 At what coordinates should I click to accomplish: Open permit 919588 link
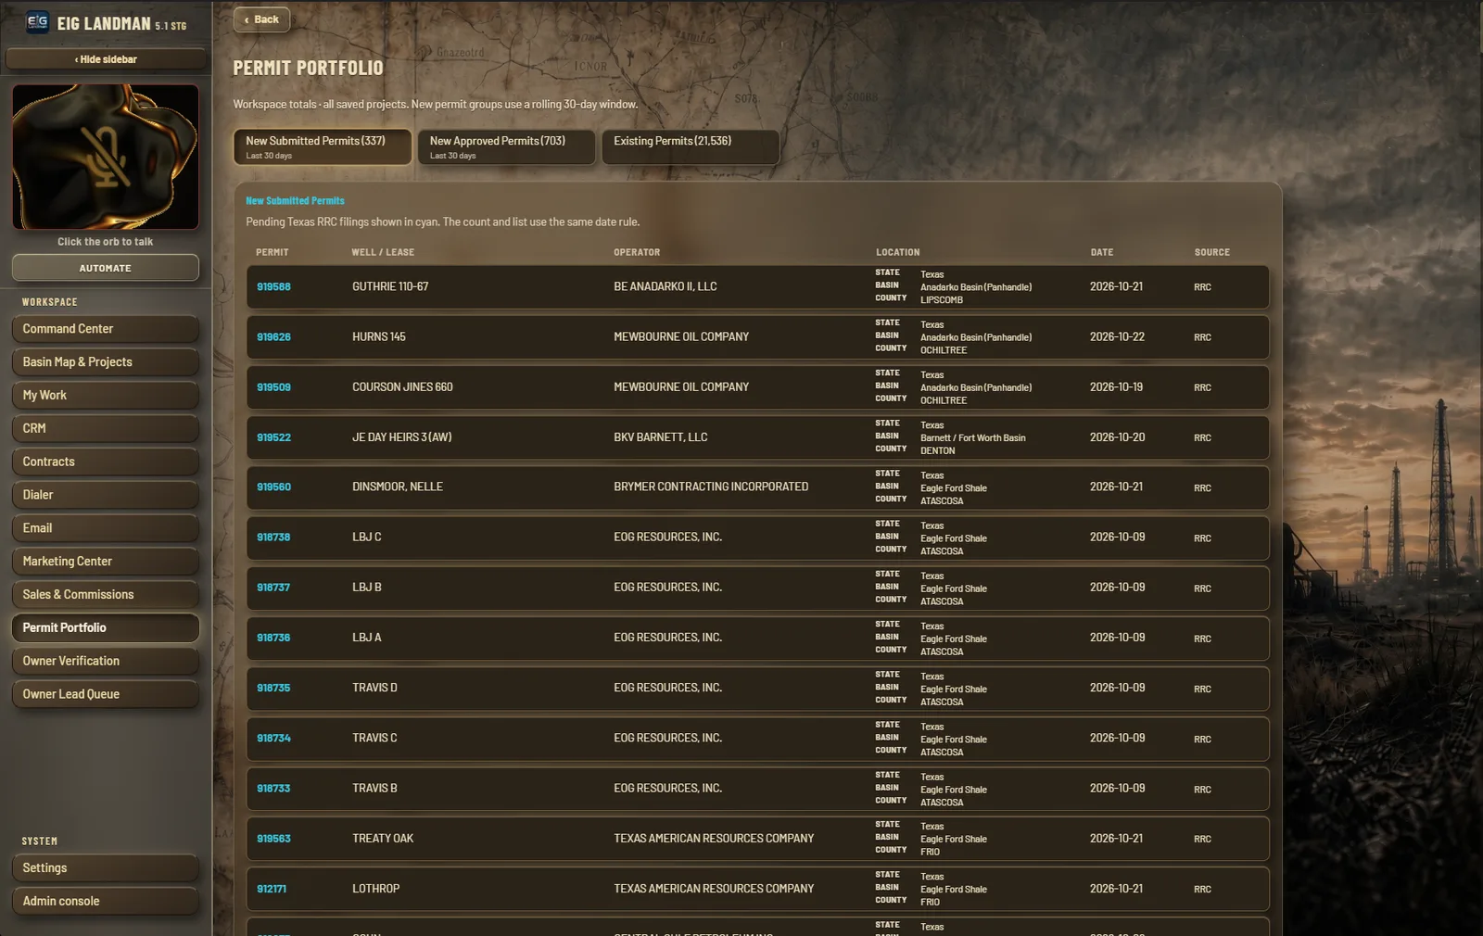pyautogui.click(x=273, y=287)
